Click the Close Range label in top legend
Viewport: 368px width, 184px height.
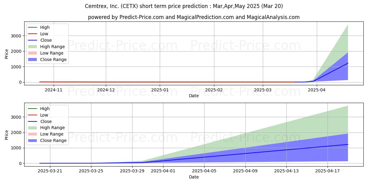[53, 59]
